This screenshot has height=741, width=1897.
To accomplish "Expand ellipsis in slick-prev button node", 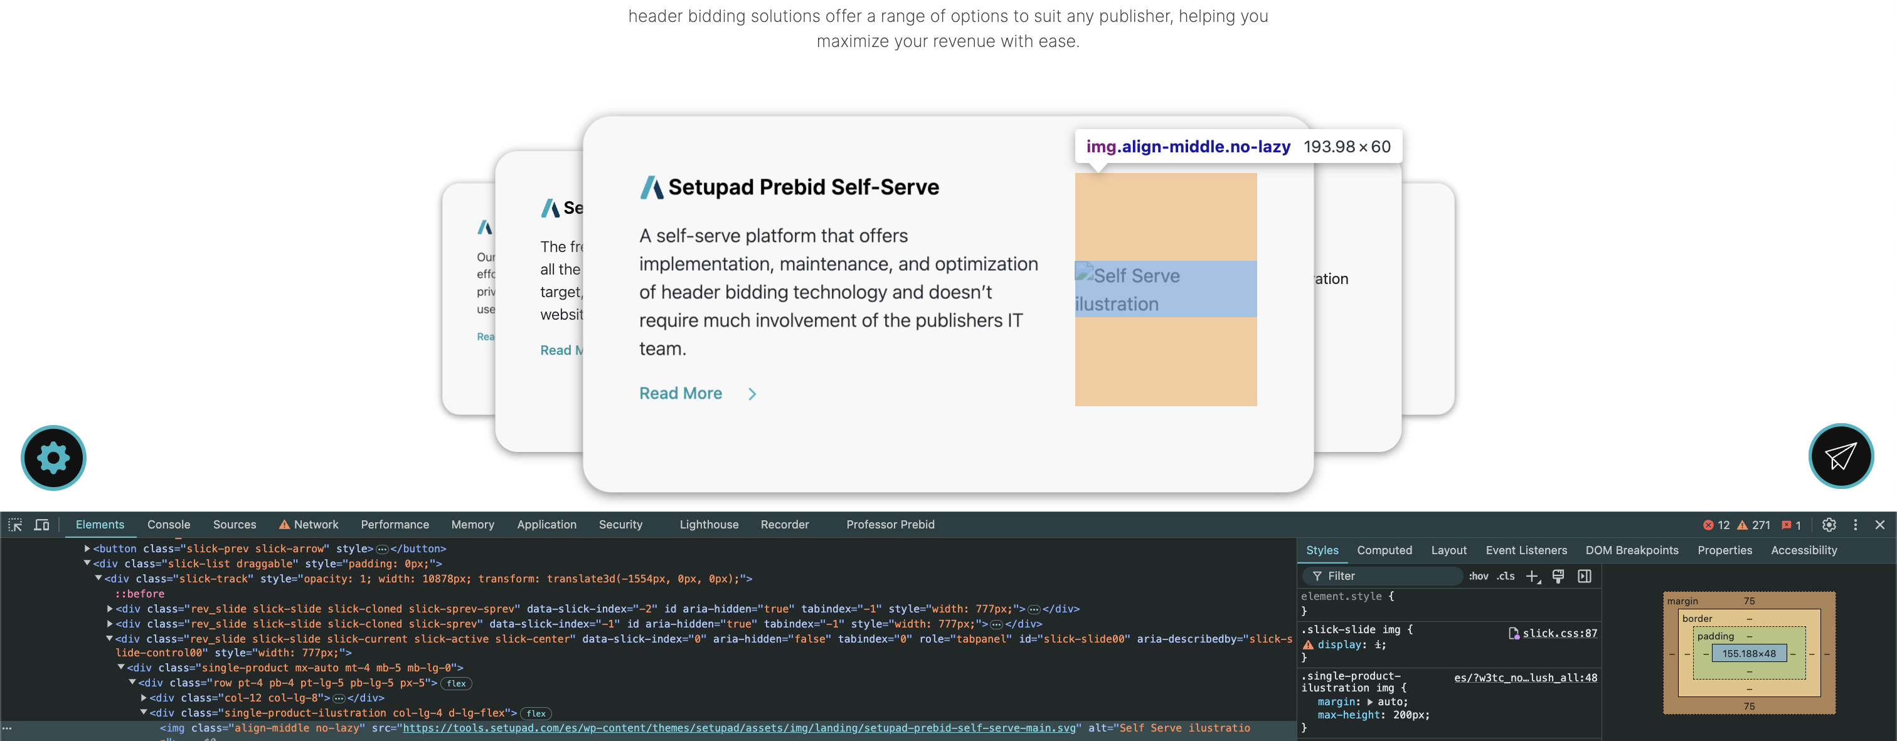I will point(381,549).
